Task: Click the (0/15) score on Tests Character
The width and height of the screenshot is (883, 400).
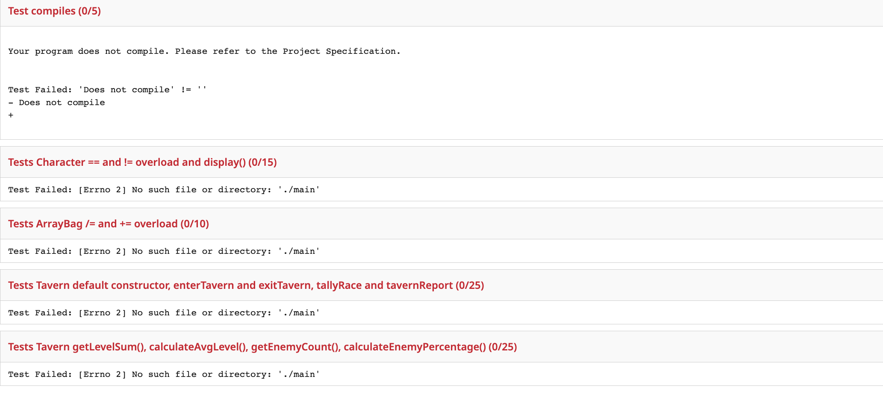Action: [x=262, y=162]
